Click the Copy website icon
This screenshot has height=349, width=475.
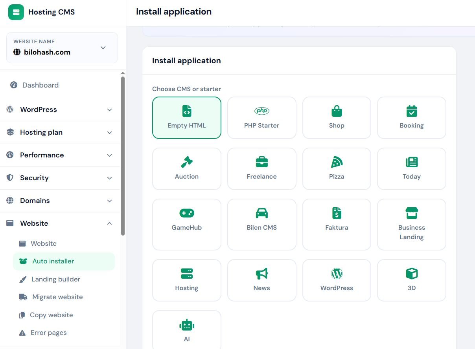22,315
